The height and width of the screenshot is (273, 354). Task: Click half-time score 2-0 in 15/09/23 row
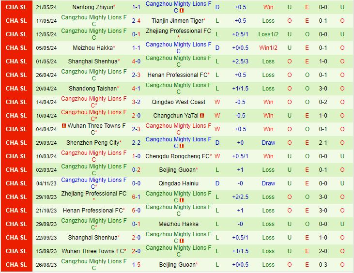click(323, 251)
